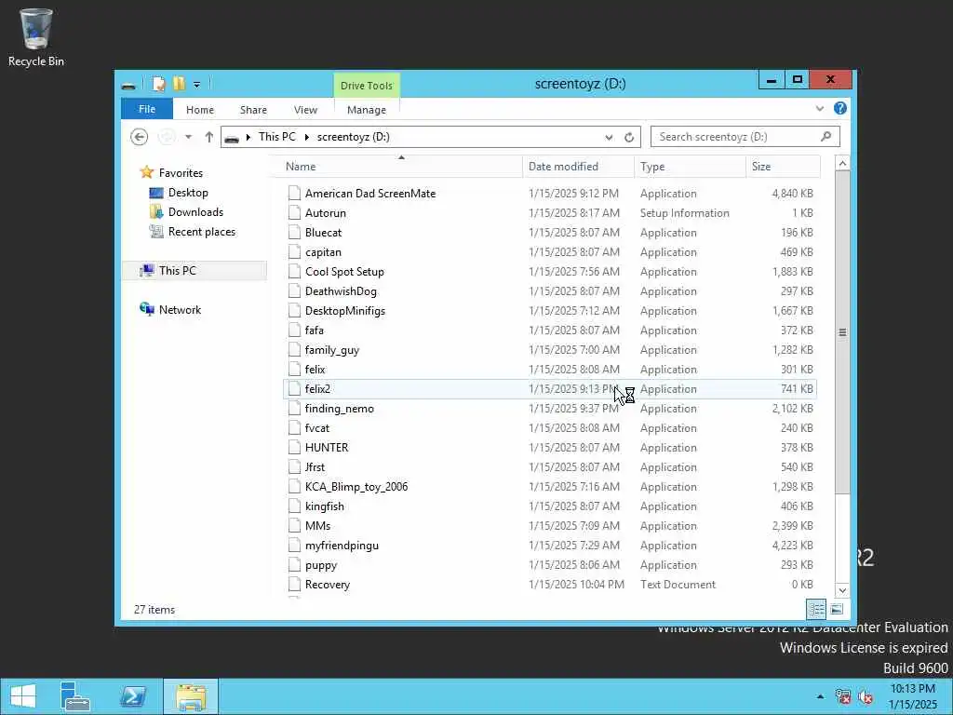Sort by the Name column header

[x=401, y=167]
